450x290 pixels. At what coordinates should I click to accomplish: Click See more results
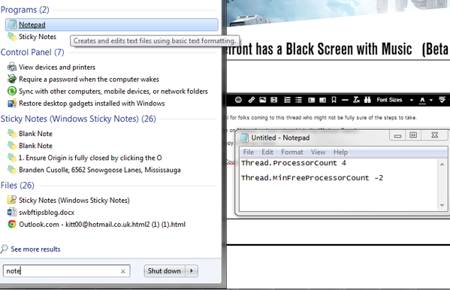click(35, 249)
